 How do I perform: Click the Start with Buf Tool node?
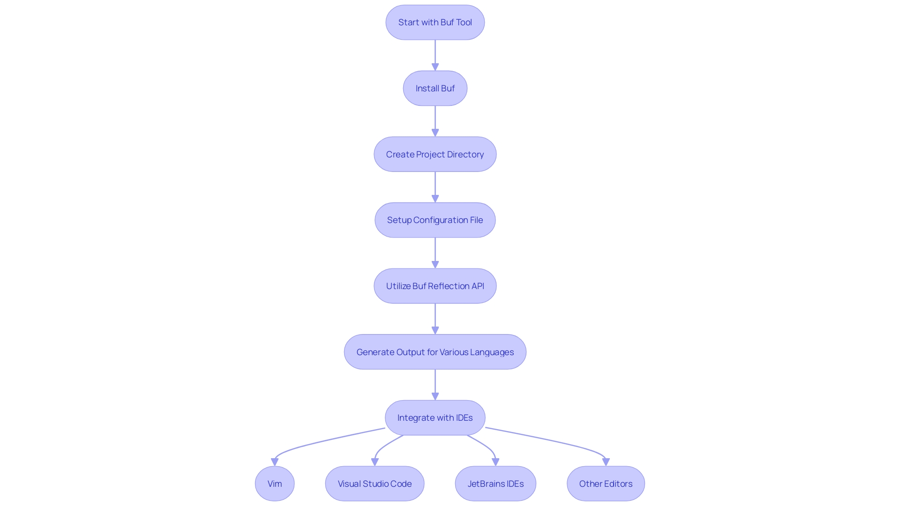point(435,22)
